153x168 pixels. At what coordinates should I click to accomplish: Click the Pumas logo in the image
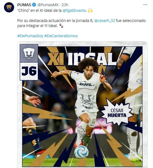click(x=29, y=53)
